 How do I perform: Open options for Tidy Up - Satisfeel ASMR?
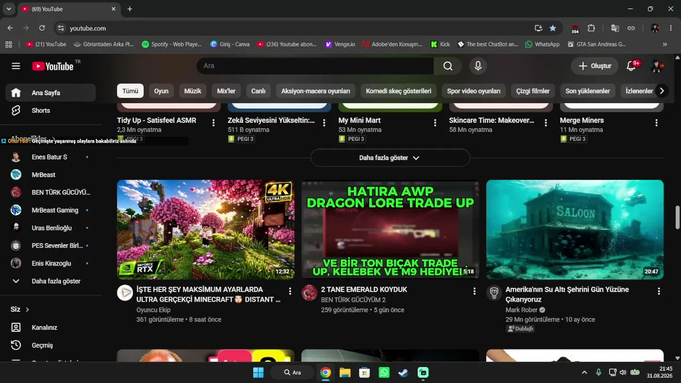pos(213,123)
